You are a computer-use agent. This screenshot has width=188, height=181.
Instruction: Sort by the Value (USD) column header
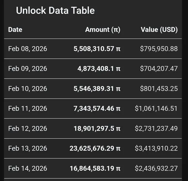click(159, 30)
